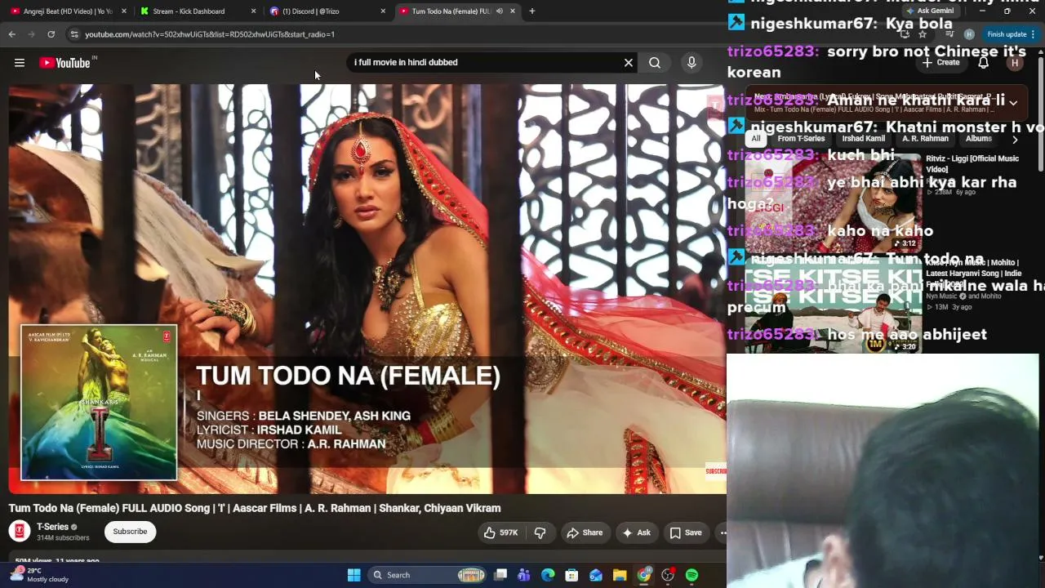The height and width of the screenshot is (588, 1045).
Task: Open the Kitse Haryanvi song thumbnail
Action: coord(833,305)
